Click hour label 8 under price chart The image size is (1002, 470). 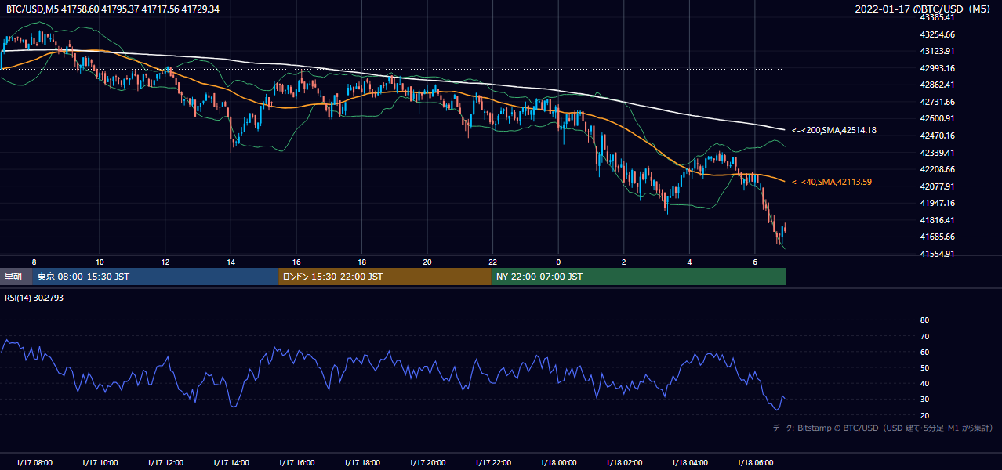34,262
